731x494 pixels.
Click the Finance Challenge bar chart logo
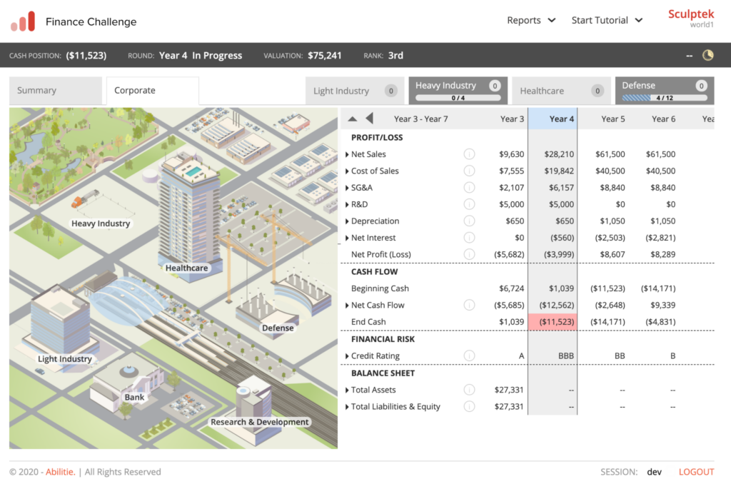[x=23, y=22]
